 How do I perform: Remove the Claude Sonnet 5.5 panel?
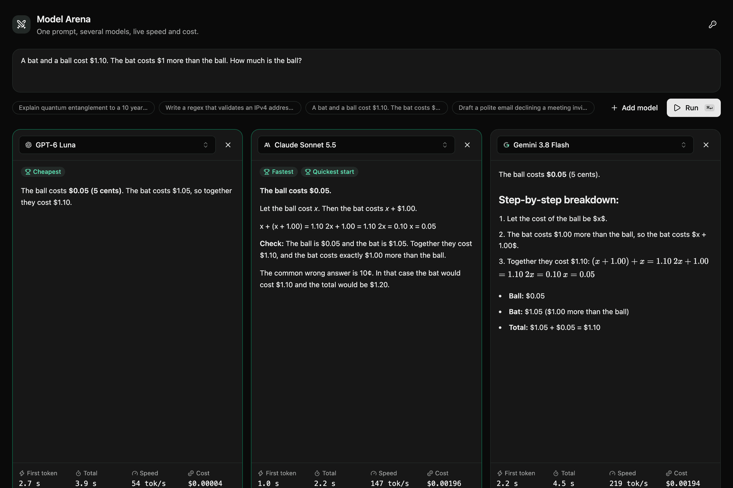coord(467,145)
